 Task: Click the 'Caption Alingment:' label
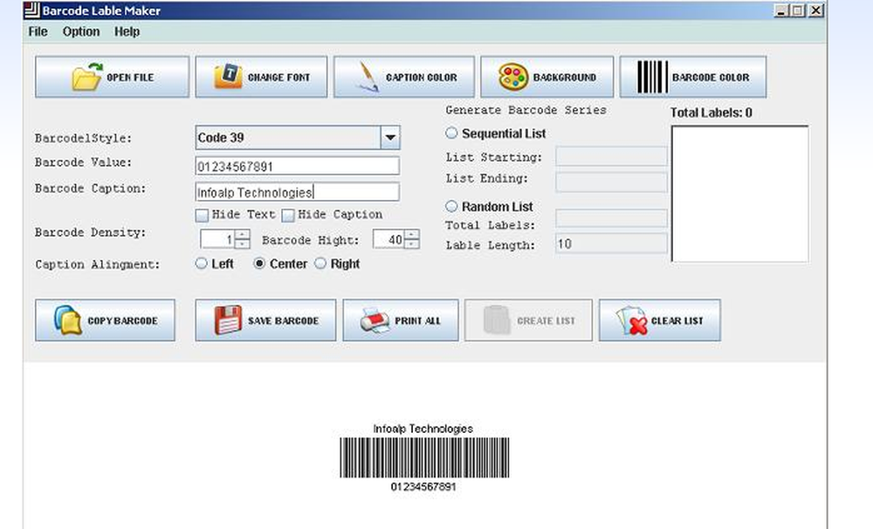pos(98,264)
